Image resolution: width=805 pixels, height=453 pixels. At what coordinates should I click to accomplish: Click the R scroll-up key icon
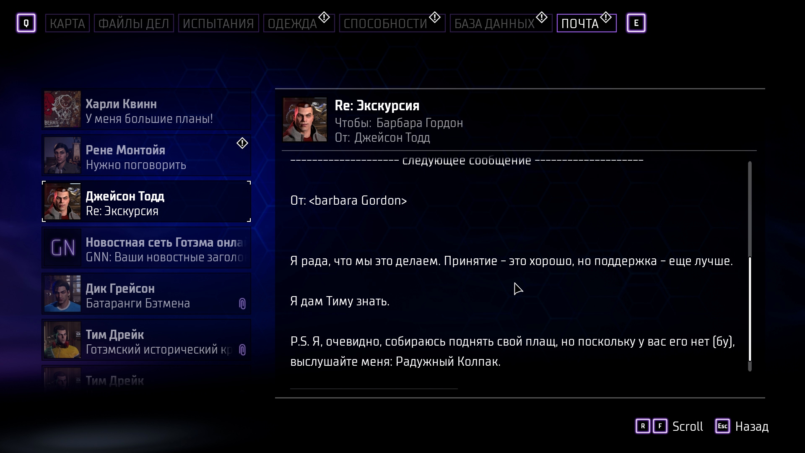643,426
